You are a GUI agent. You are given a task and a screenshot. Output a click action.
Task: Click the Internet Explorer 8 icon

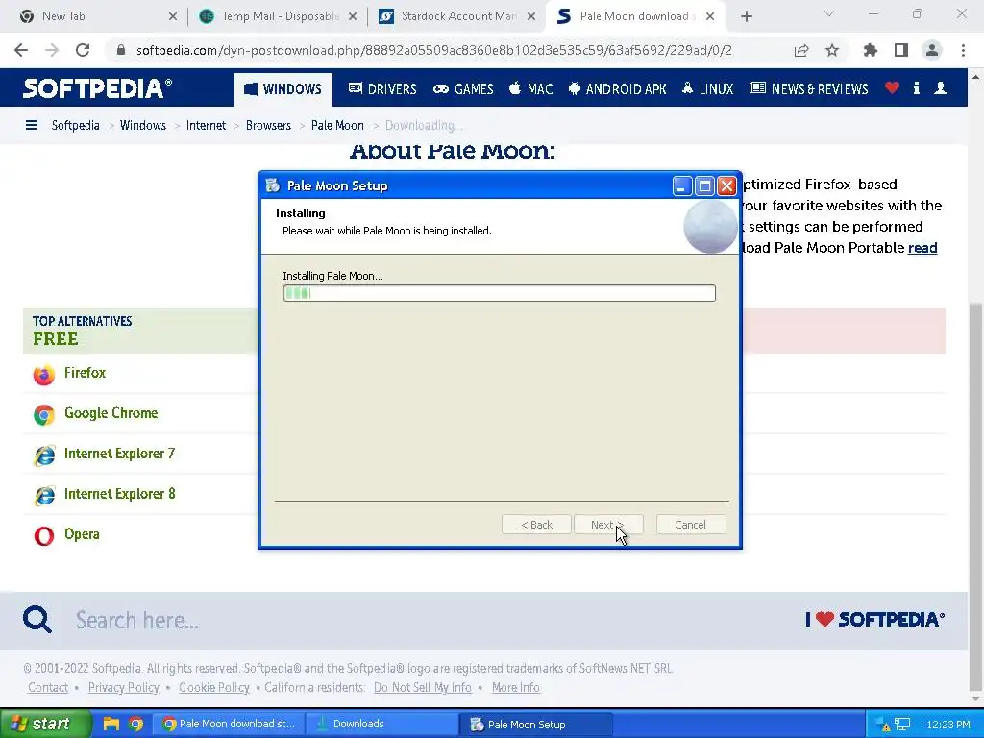click(x=44, y=495)
